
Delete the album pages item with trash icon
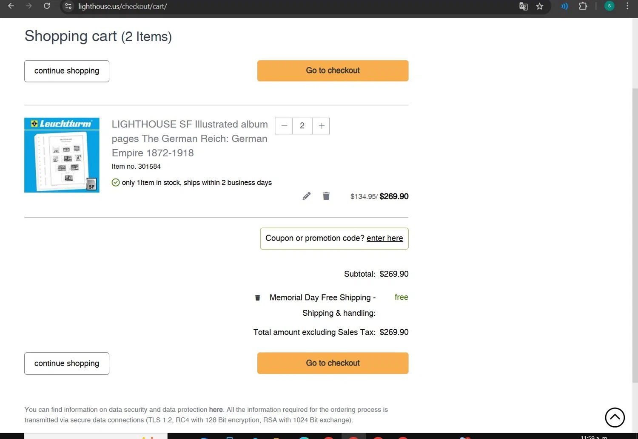tap(326, 196)
